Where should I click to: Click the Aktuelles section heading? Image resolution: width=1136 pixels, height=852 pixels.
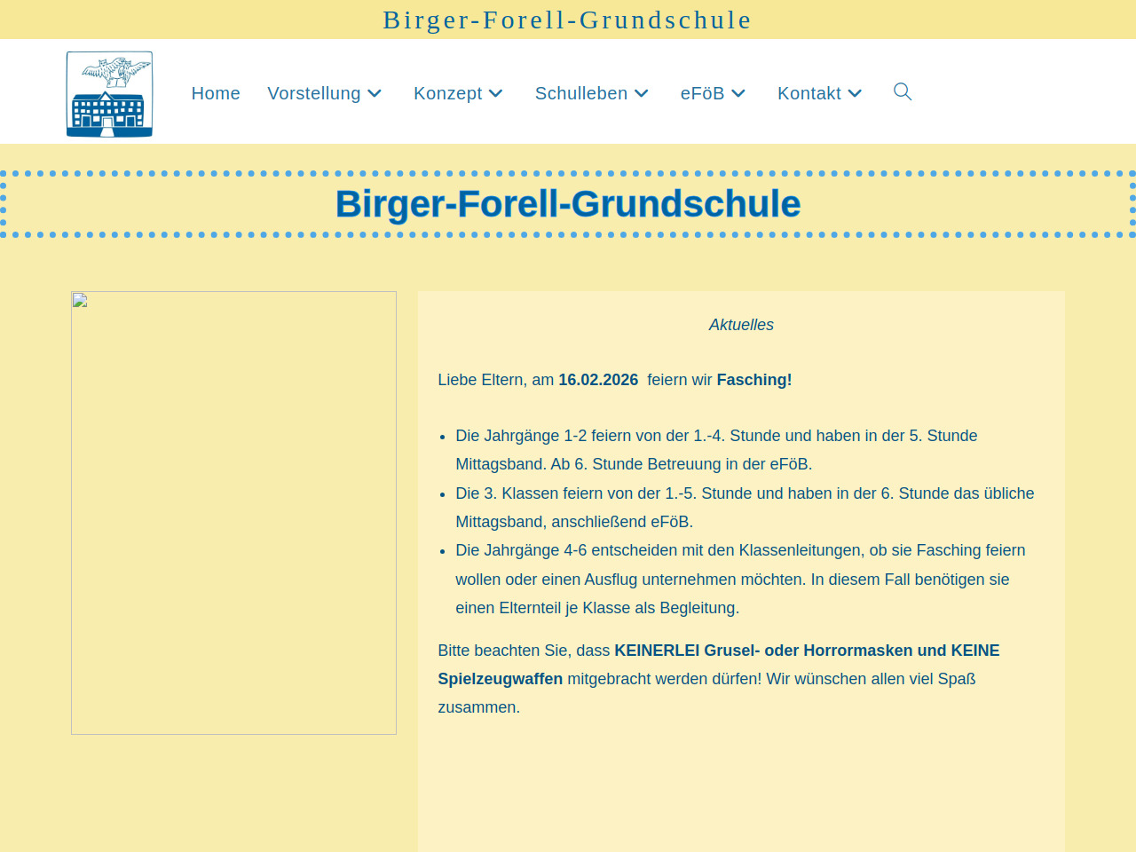pyautogui.click(x=741, y=325)
